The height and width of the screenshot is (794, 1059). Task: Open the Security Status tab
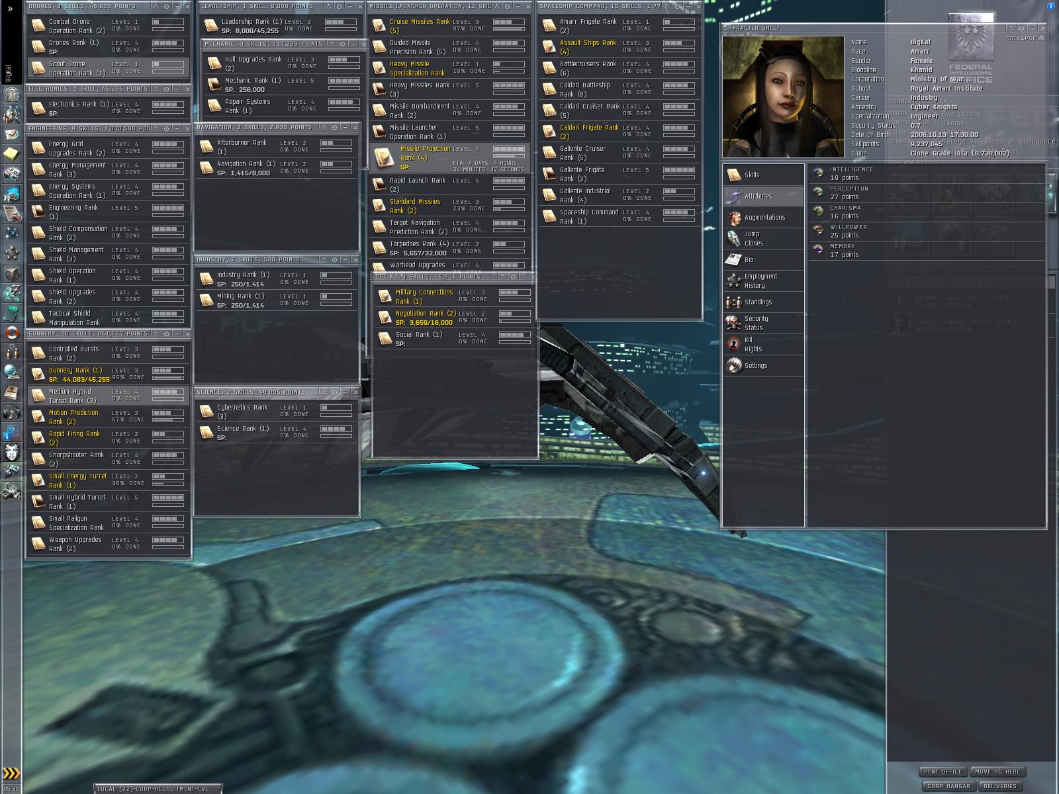tap(763, 323)
